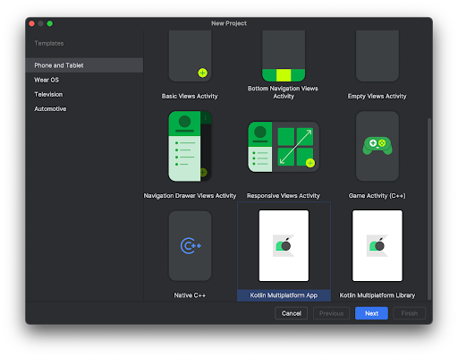Click the 'Game Activity (C++)' label
This screenshot has height=358, width=458.
[x=377, y=196]
